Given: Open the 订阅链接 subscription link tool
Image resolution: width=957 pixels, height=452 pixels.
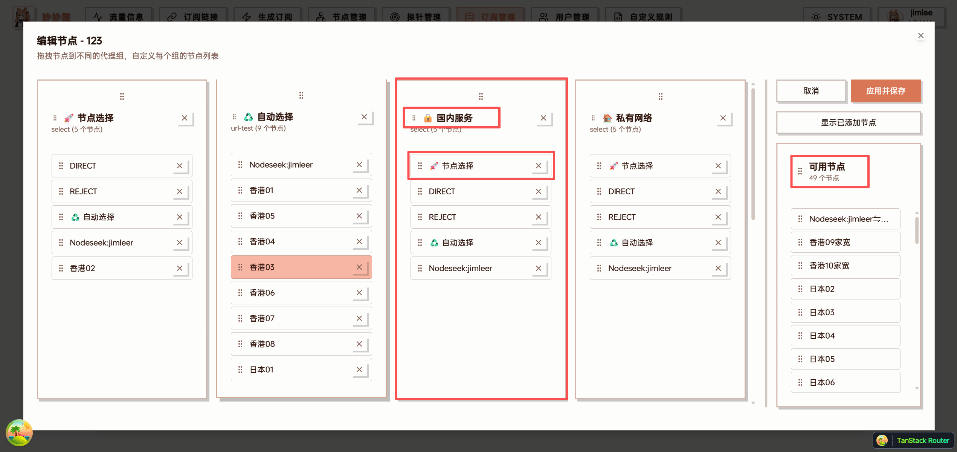Looking at the screenshot, I should tap(193, 17).
